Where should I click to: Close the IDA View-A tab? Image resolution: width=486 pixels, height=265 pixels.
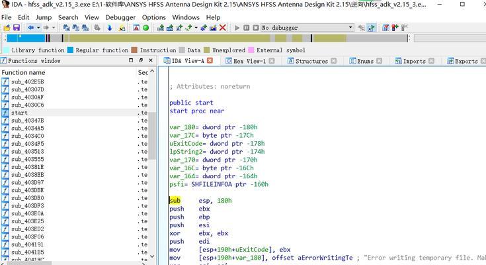pos(210,60)
